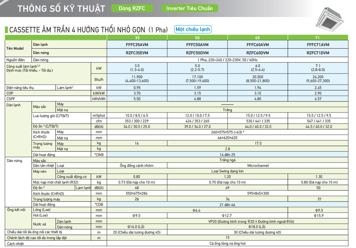Click gas pipe value 'Φ15.9'
Screen dimensions: 356x248
click(x=319, y=216)
